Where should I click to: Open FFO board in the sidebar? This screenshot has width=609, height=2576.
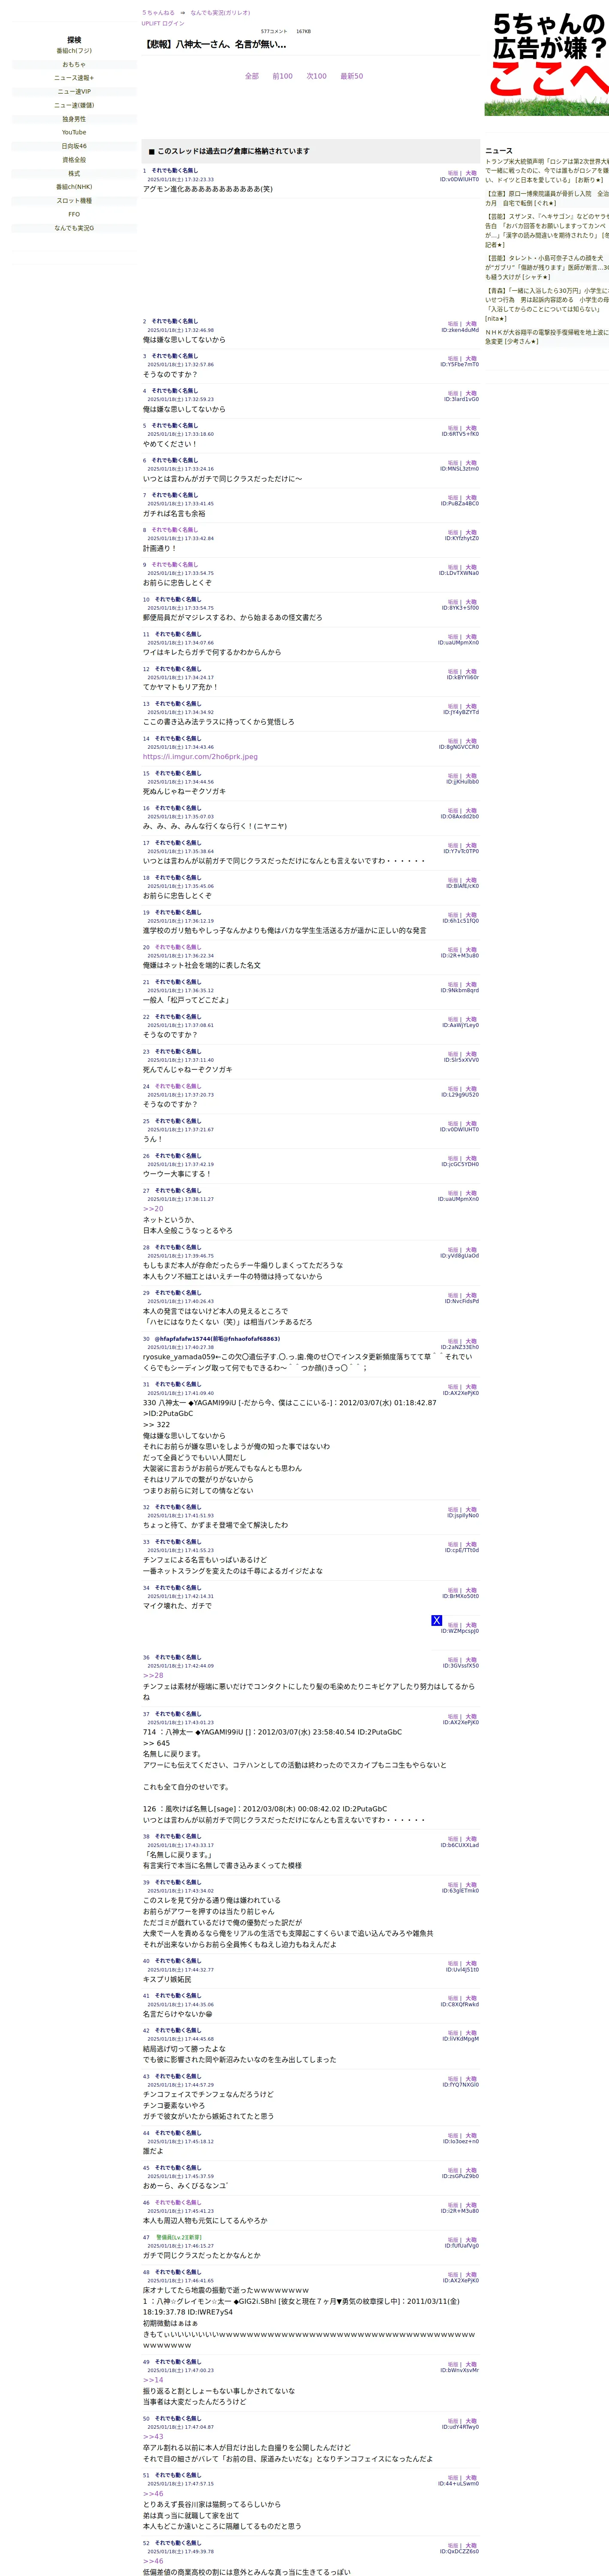click(x=74, y=214)
